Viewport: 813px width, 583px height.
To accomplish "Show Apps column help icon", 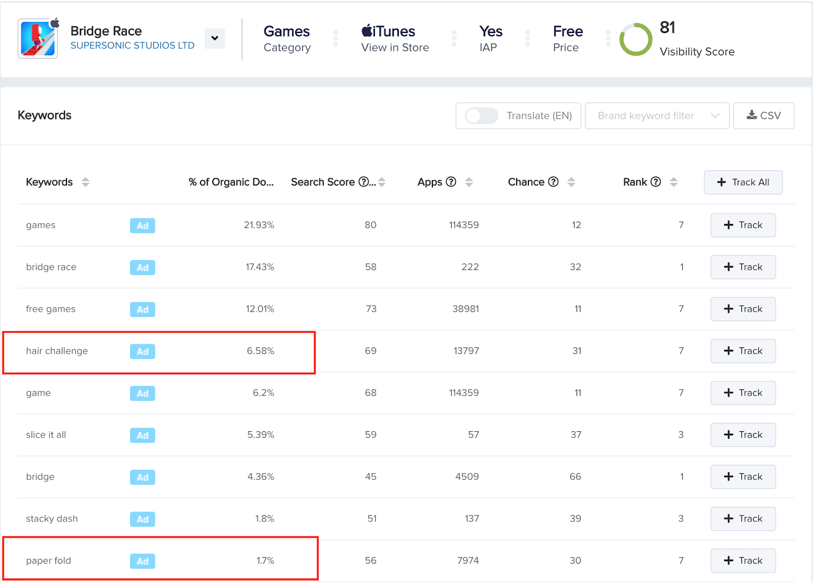I will [451, 182].
